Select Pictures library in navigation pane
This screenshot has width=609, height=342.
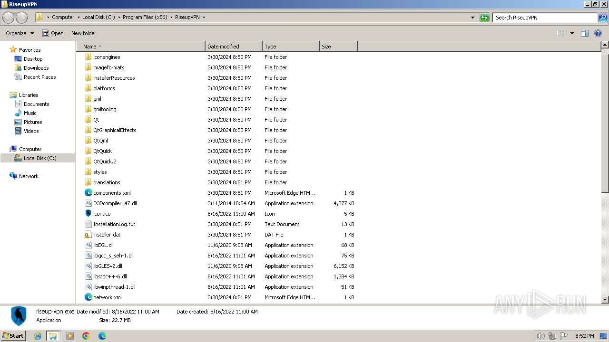coord(33,122)
